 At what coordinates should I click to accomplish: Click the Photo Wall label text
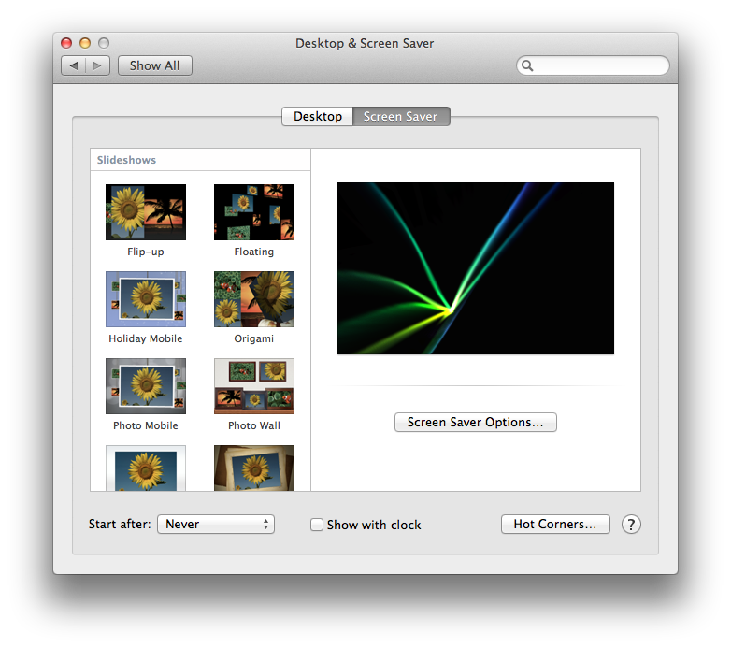[254, 425]
